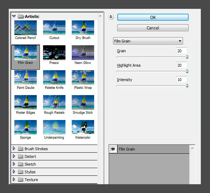Click the Brush Strokes folder icon
Viewport: 210px width, 193px height.
pos(21,148)
